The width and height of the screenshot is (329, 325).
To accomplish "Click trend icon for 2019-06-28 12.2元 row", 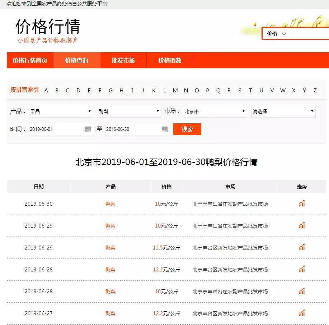I will point(301,269).
